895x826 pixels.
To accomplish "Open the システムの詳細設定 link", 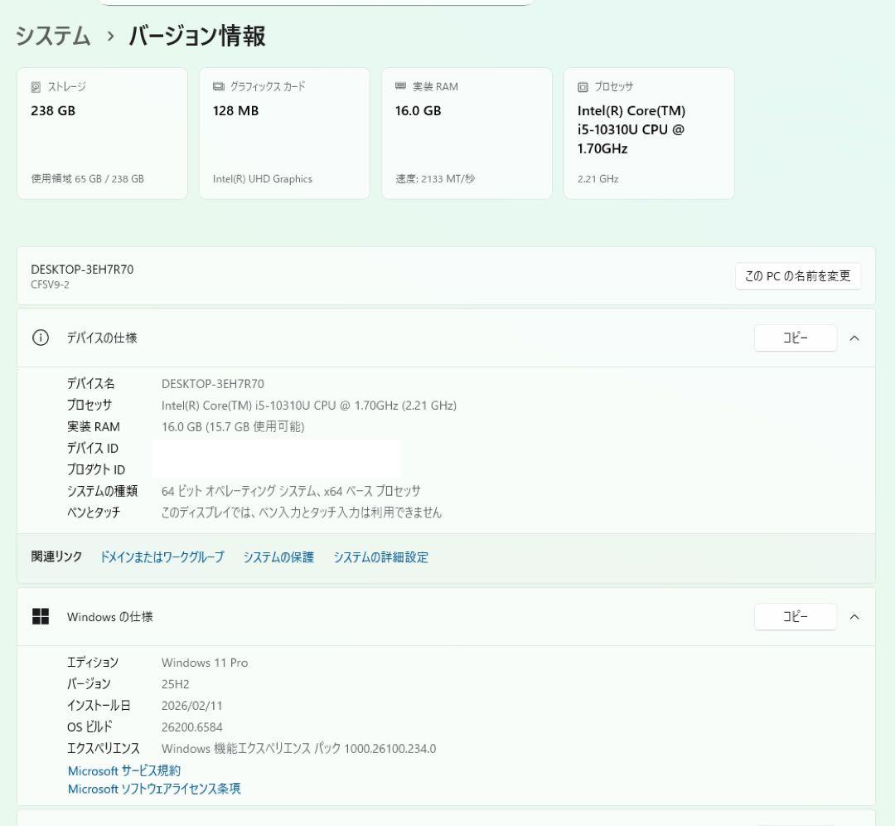I will [x=381, y=556].
